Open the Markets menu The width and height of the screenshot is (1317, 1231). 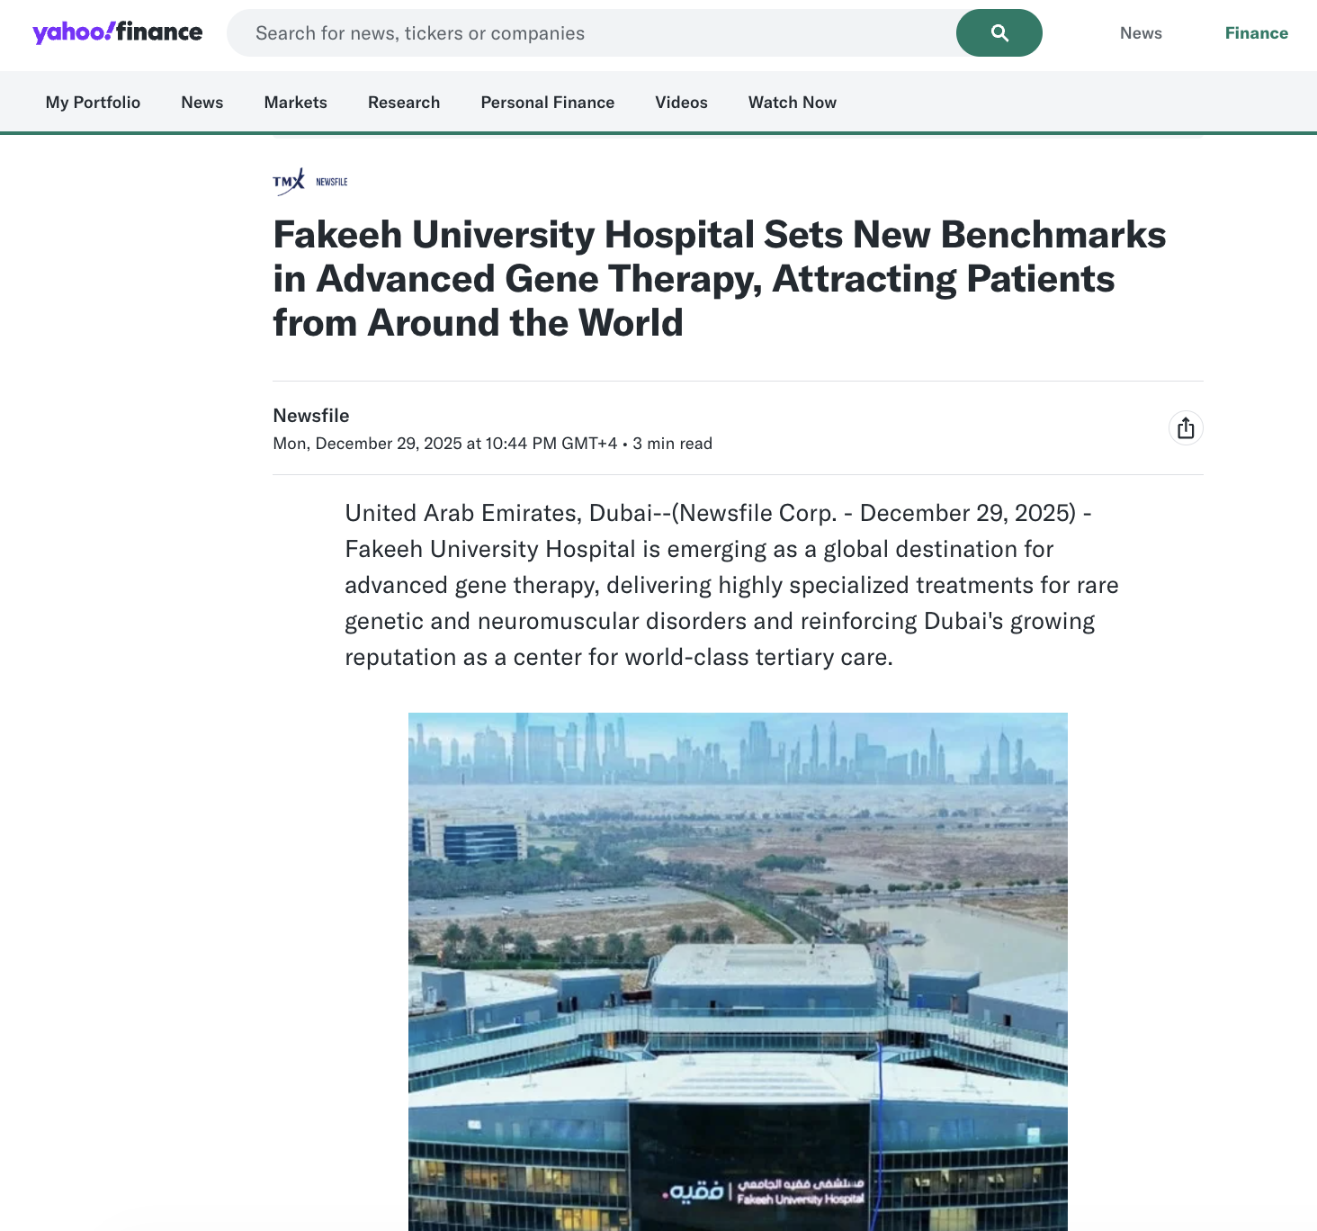(x=296, y=103)
